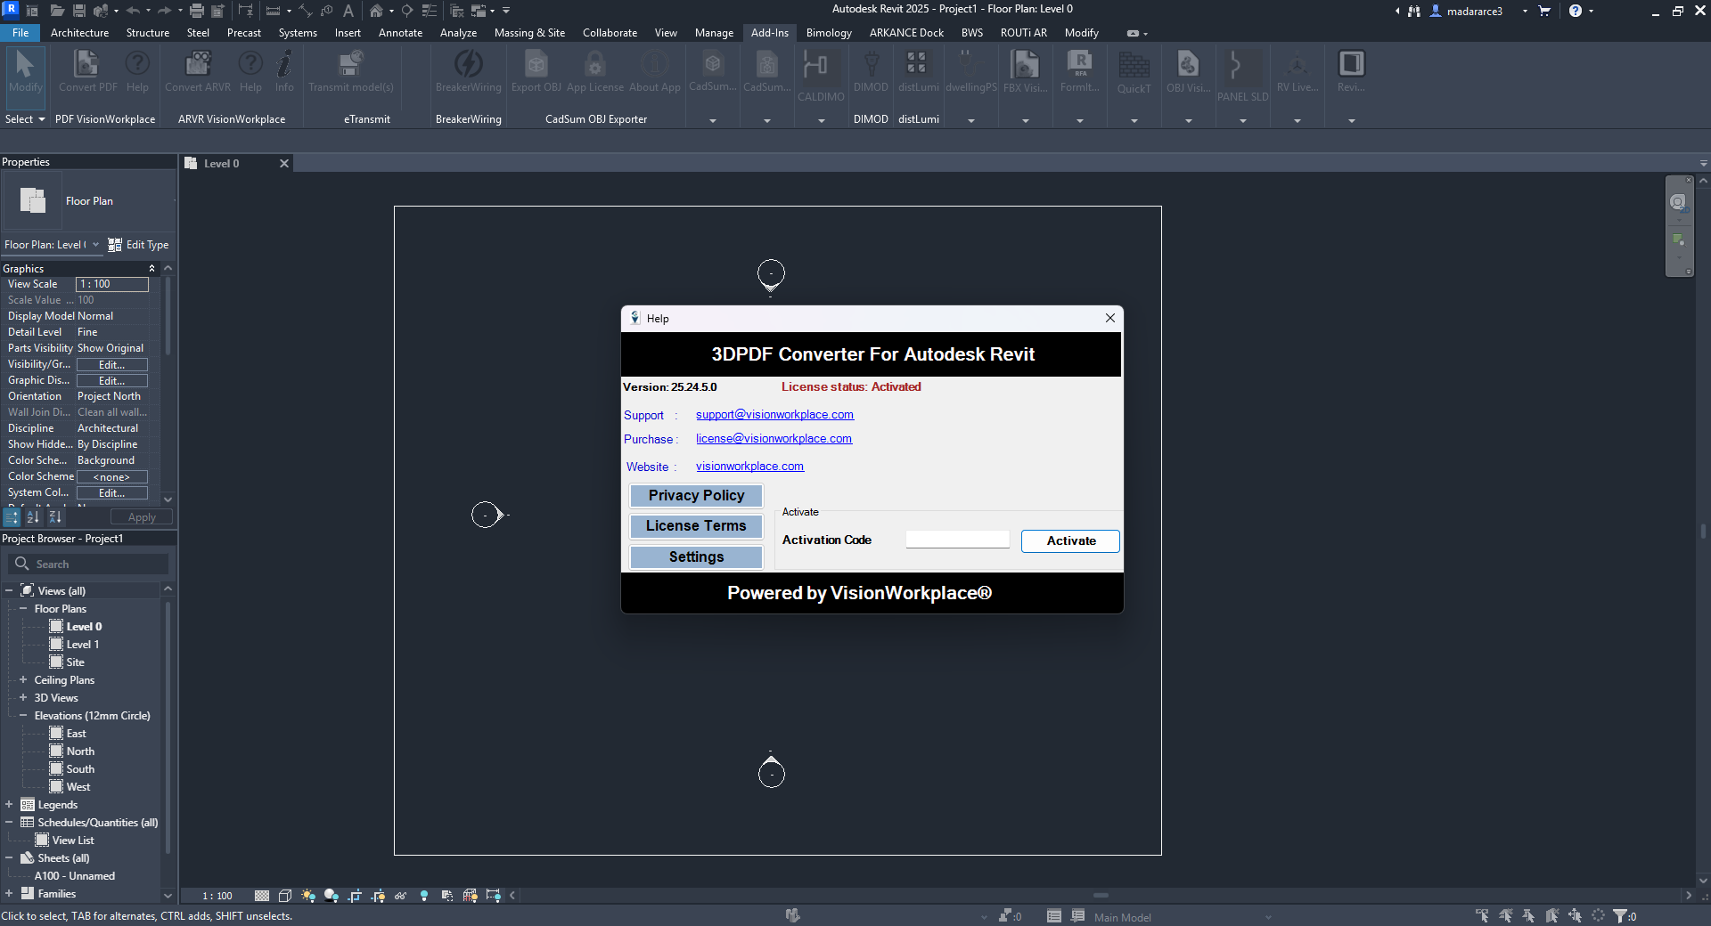
Task: Collapse the Views (all) tree node
Action: click(9, 590)
